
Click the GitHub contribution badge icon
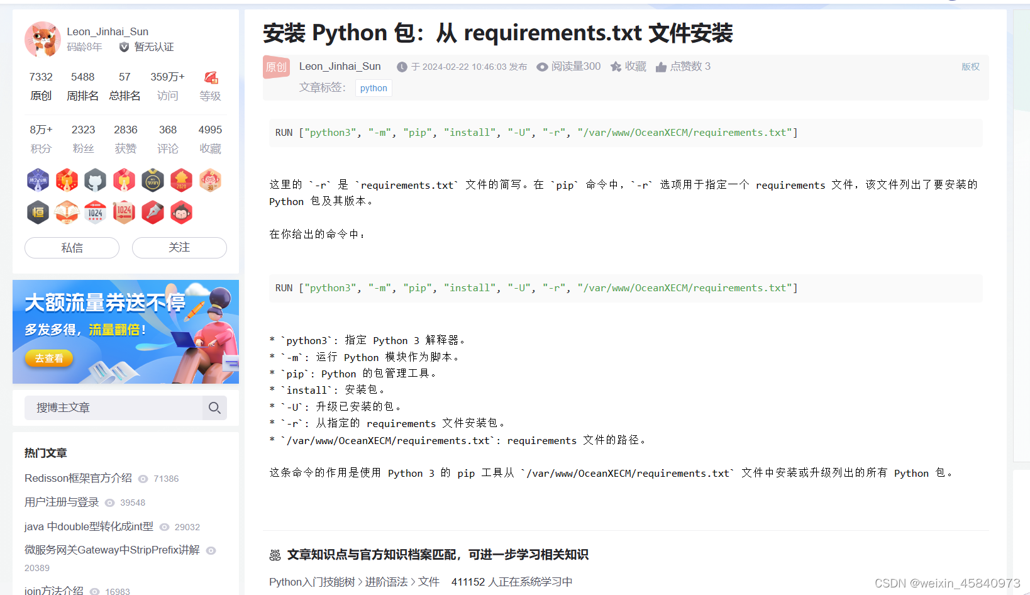[95, 181]
